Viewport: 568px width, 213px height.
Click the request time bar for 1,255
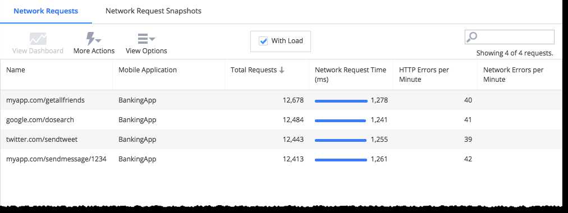(x=341, y=140)
